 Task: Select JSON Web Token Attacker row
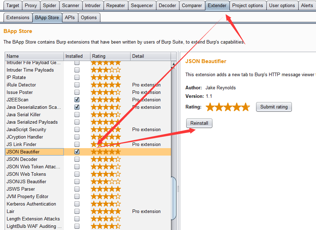pos(88,167)
